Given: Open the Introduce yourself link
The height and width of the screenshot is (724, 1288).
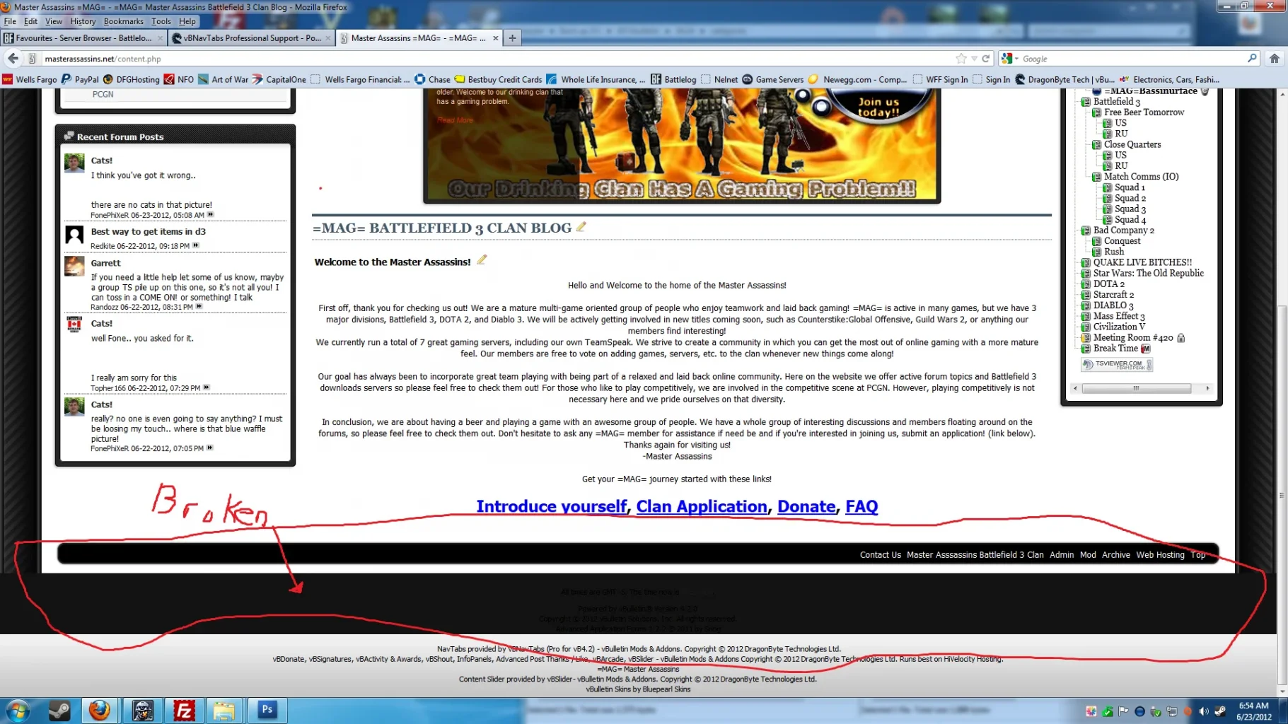Looking at the screenshot, I should point(551,506).
